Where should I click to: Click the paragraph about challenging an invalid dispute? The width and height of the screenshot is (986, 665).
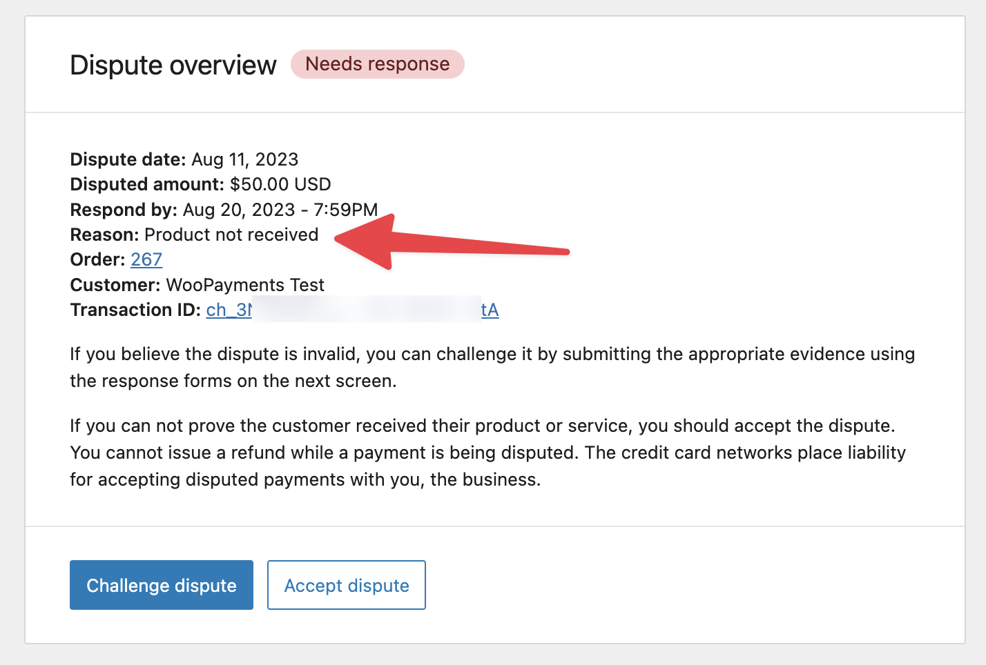pyautogui.click(x=492, y=367)
